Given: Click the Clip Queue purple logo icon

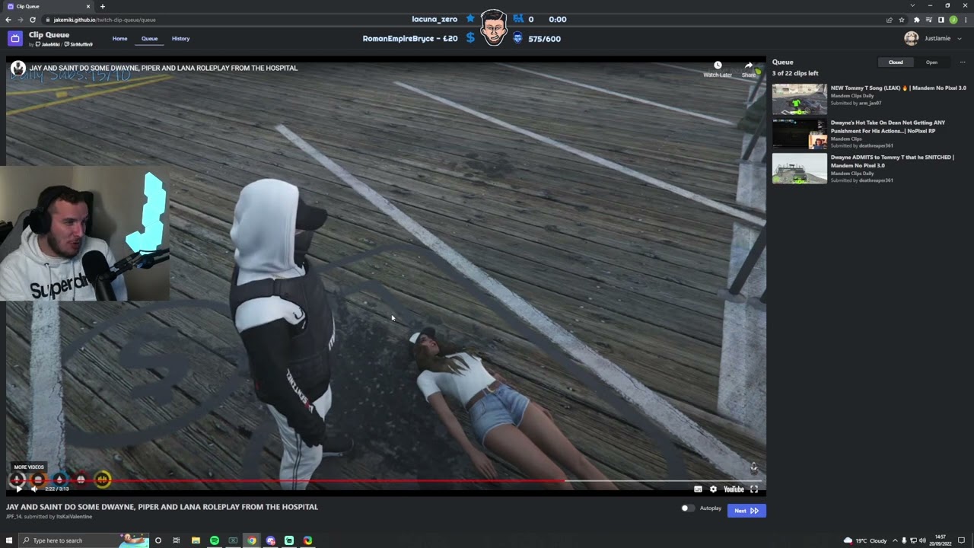Looking at the screenshot, I should (x=15, y=38).
